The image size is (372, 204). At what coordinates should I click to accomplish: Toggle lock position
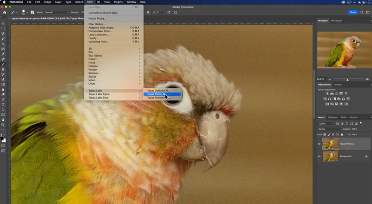333,135
